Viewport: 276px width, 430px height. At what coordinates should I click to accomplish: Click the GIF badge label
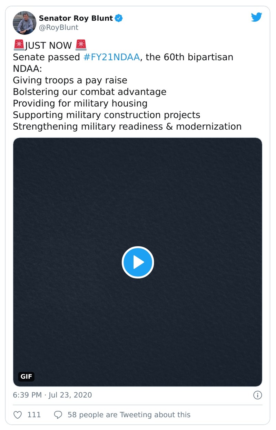[26, 377]
